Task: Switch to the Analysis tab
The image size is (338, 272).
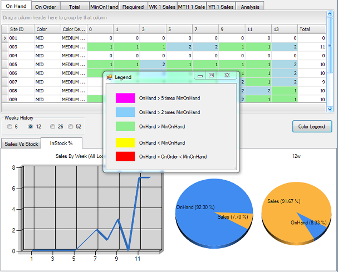Action: tap(250, 7)
